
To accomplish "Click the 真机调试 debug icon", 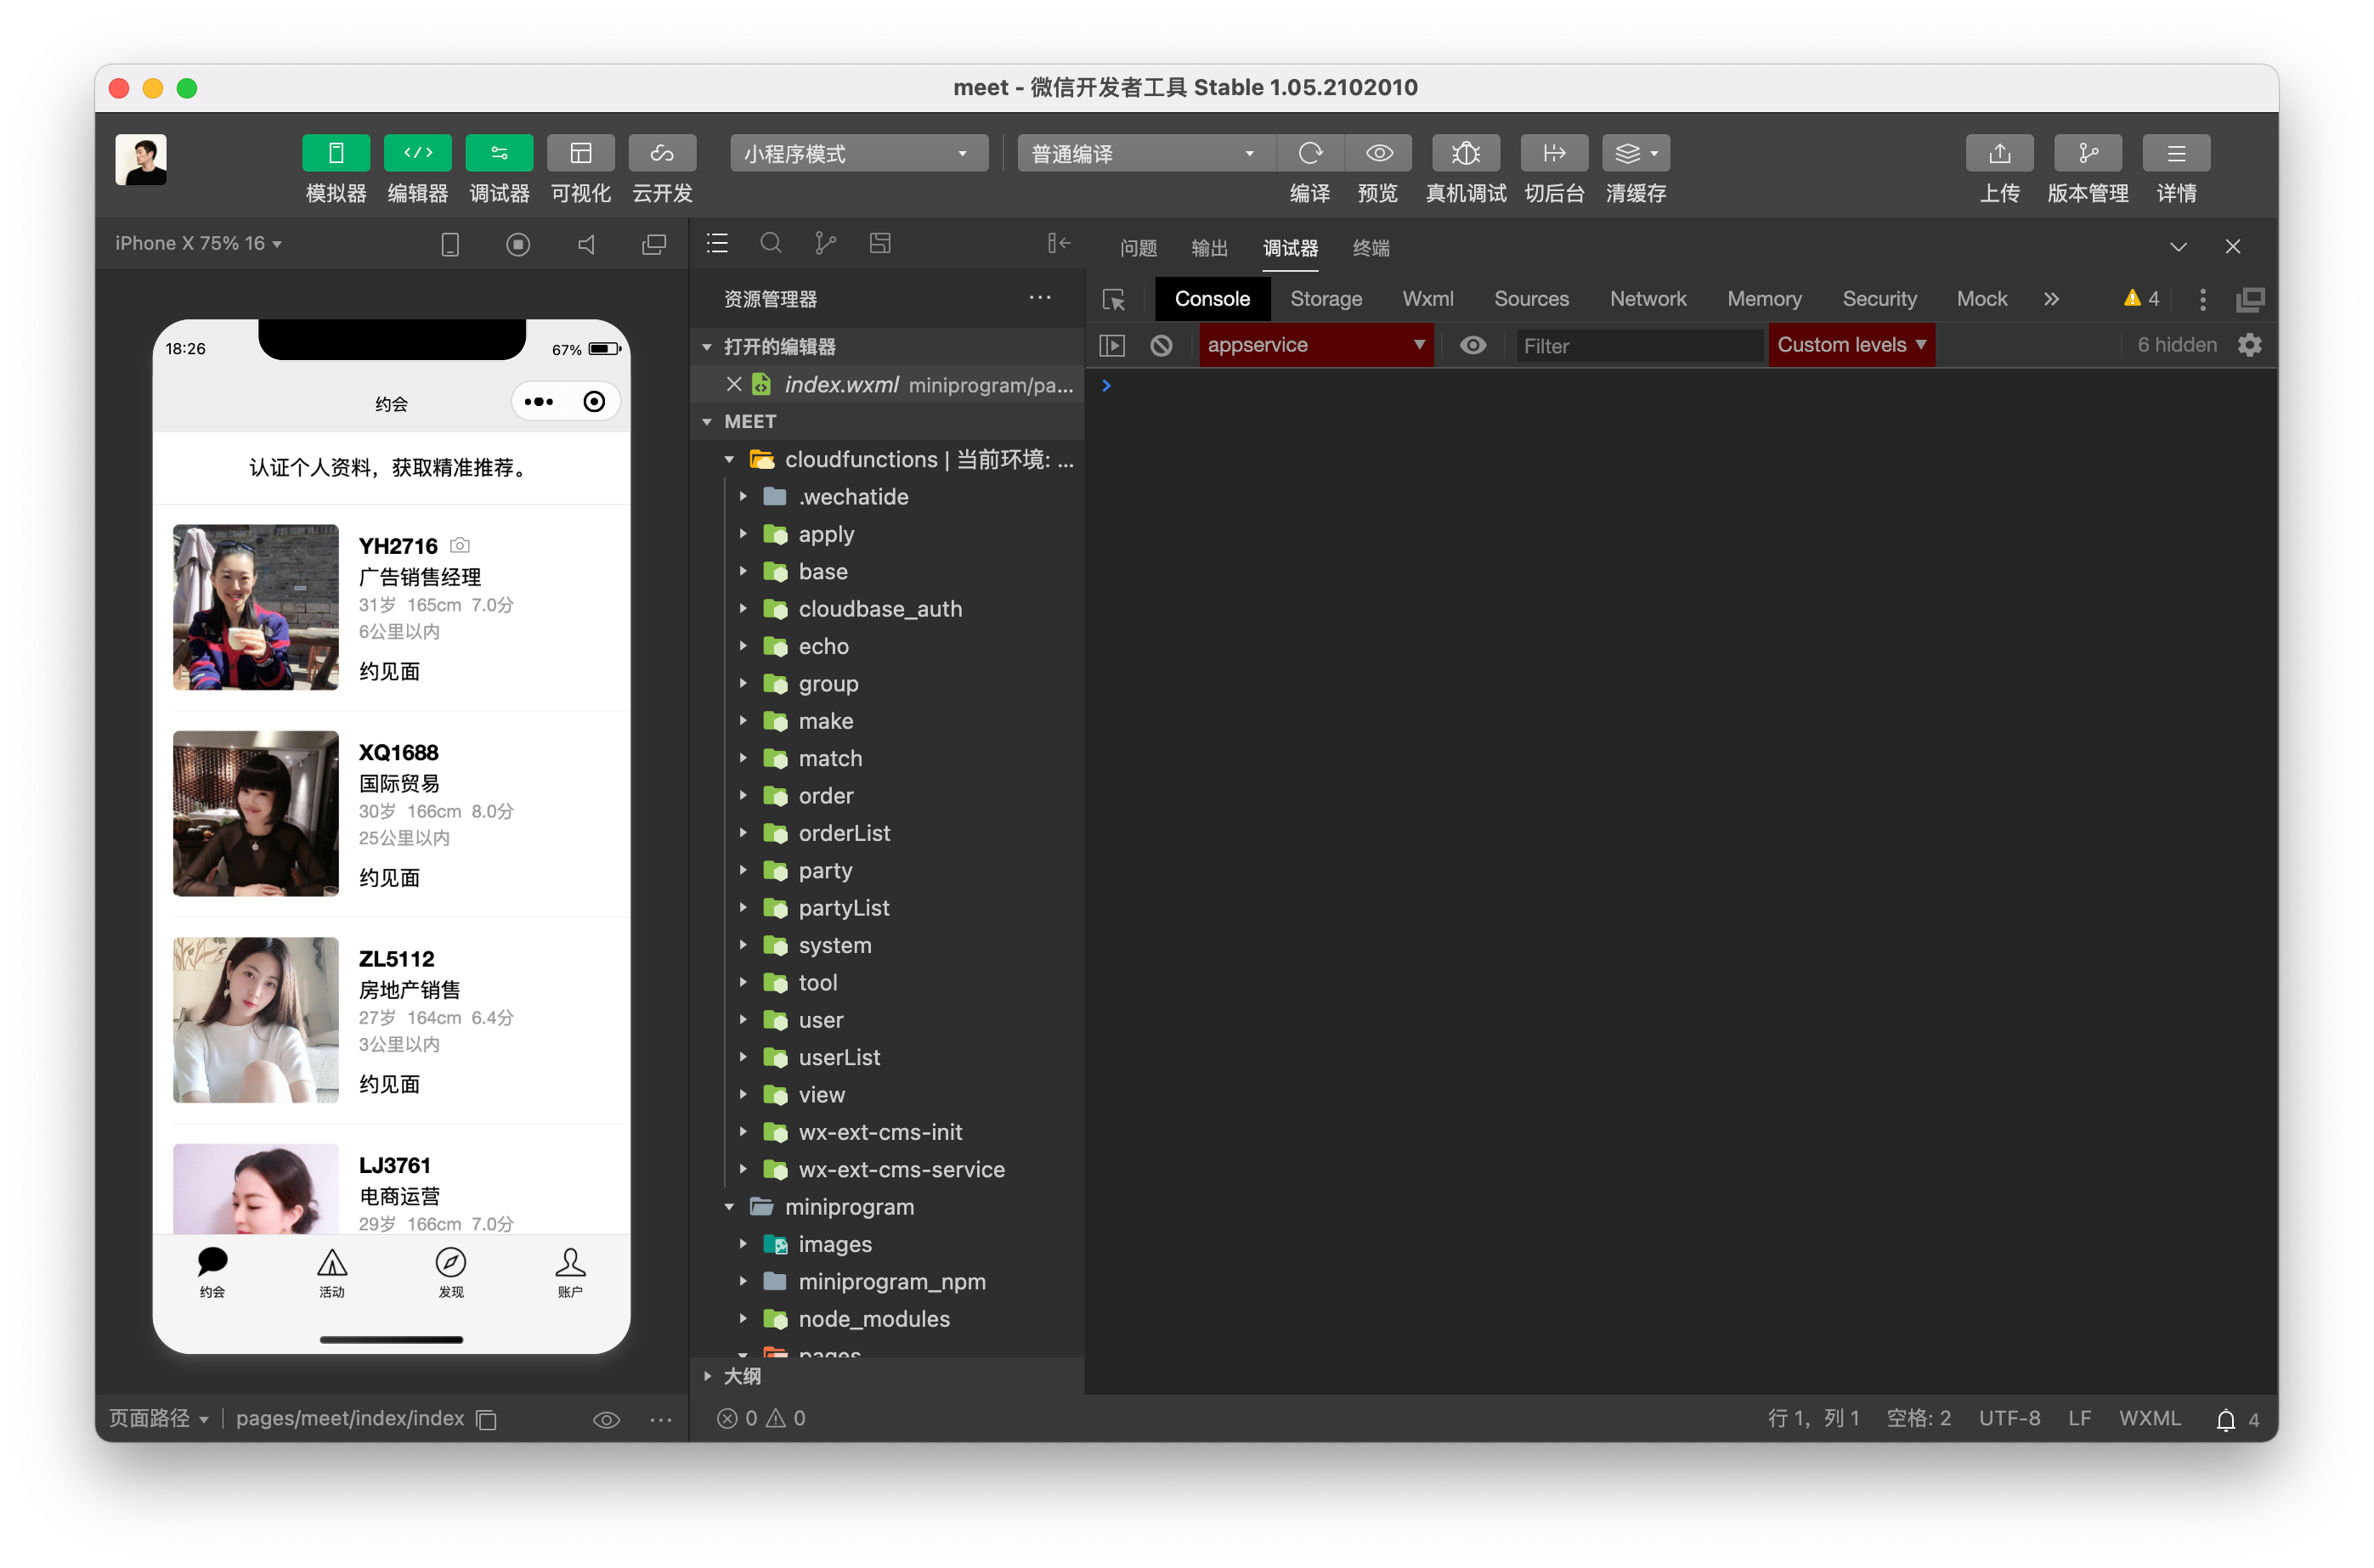I will [1465, 153].
